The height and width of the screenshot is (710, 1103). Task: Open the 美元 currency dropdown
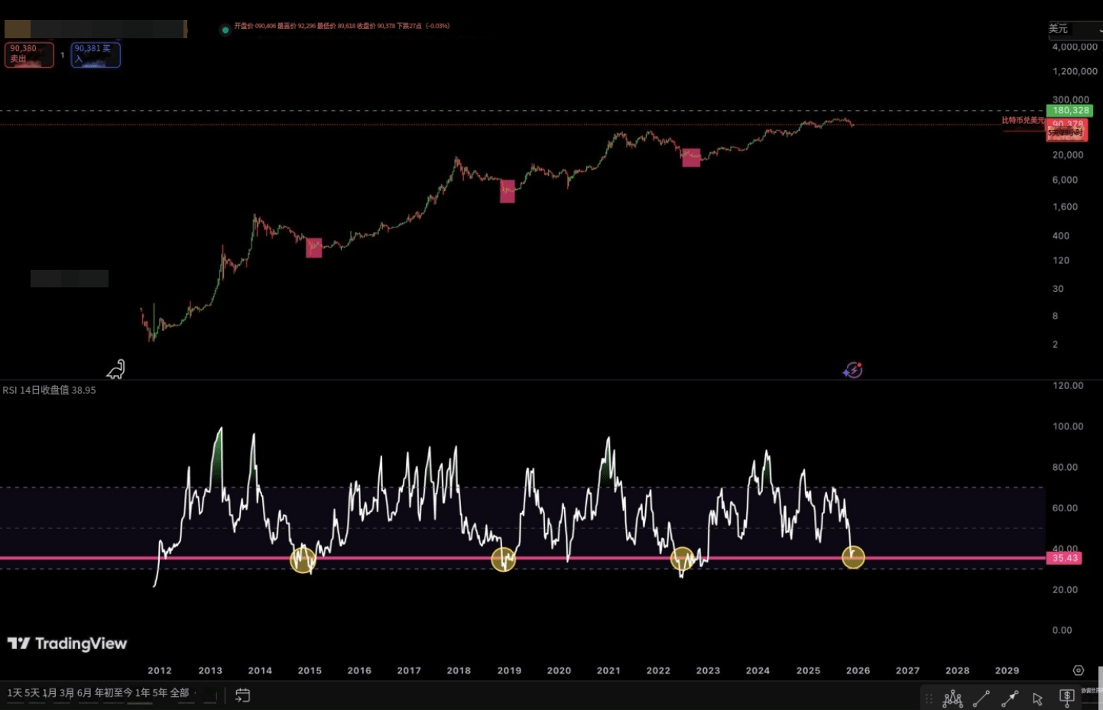point(1075,30)
